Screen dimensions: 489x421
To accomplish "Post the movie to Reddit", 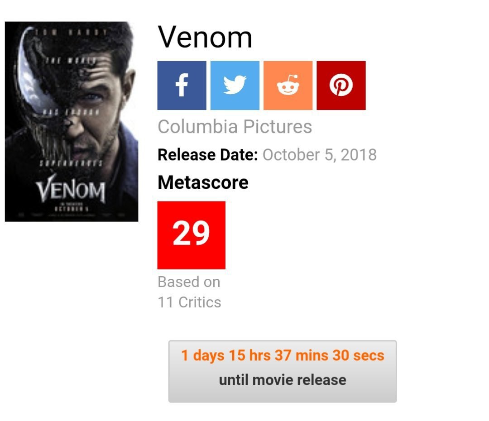I will click(x=288, y=86).
